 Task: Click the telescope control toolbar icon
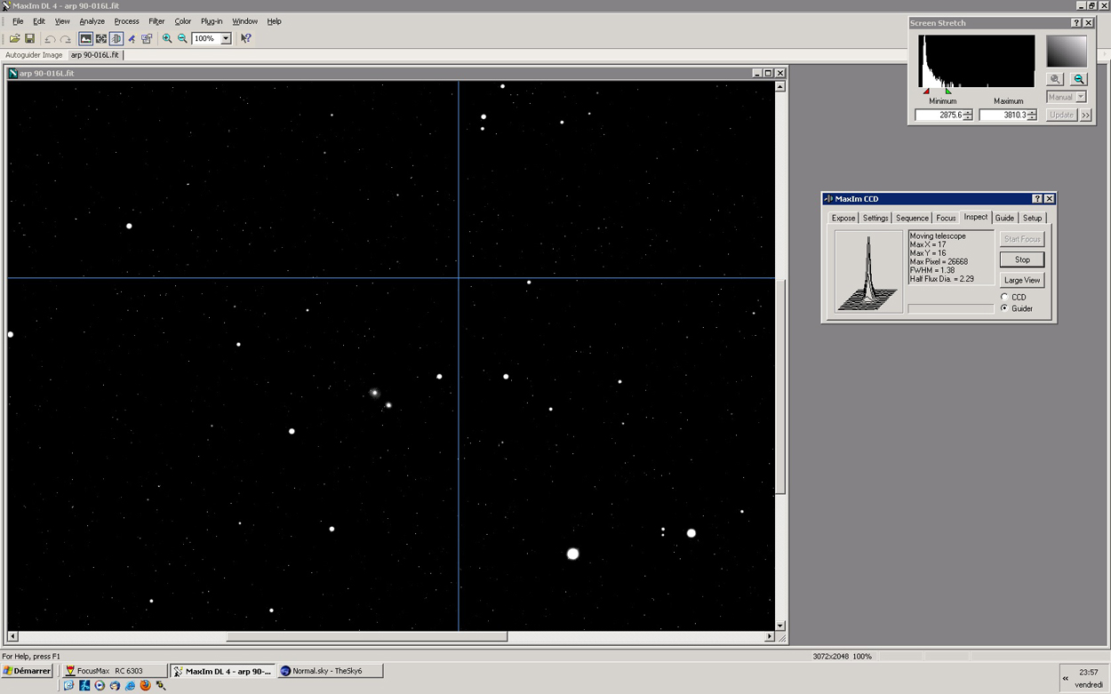[132, 39]
